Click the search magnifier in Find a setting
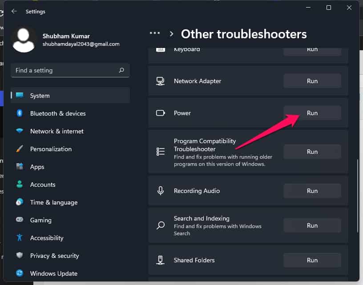The width and height of the screenshot is (363, 285). [121, 70]
